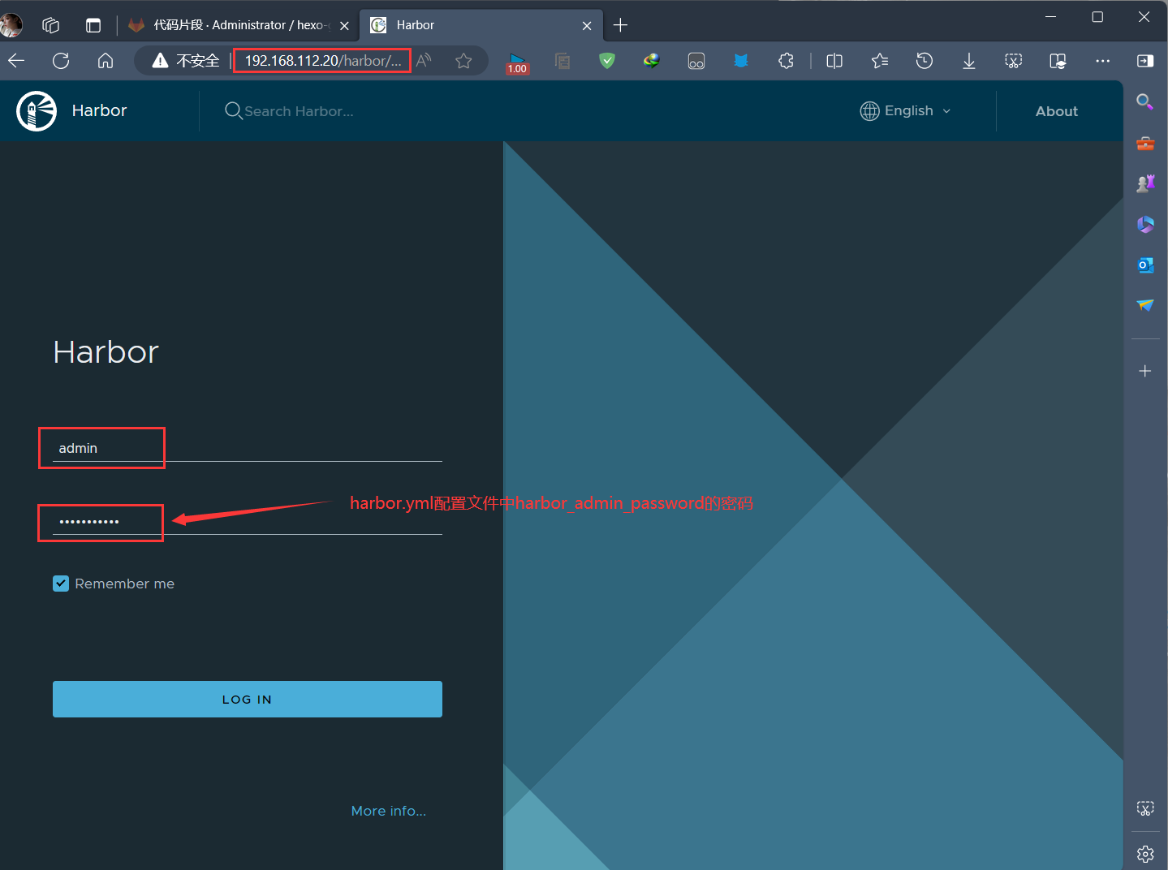This screenshot has width=1168, height=870.
Task: Open the favorites list icon
Action: (x=880, y=61)
